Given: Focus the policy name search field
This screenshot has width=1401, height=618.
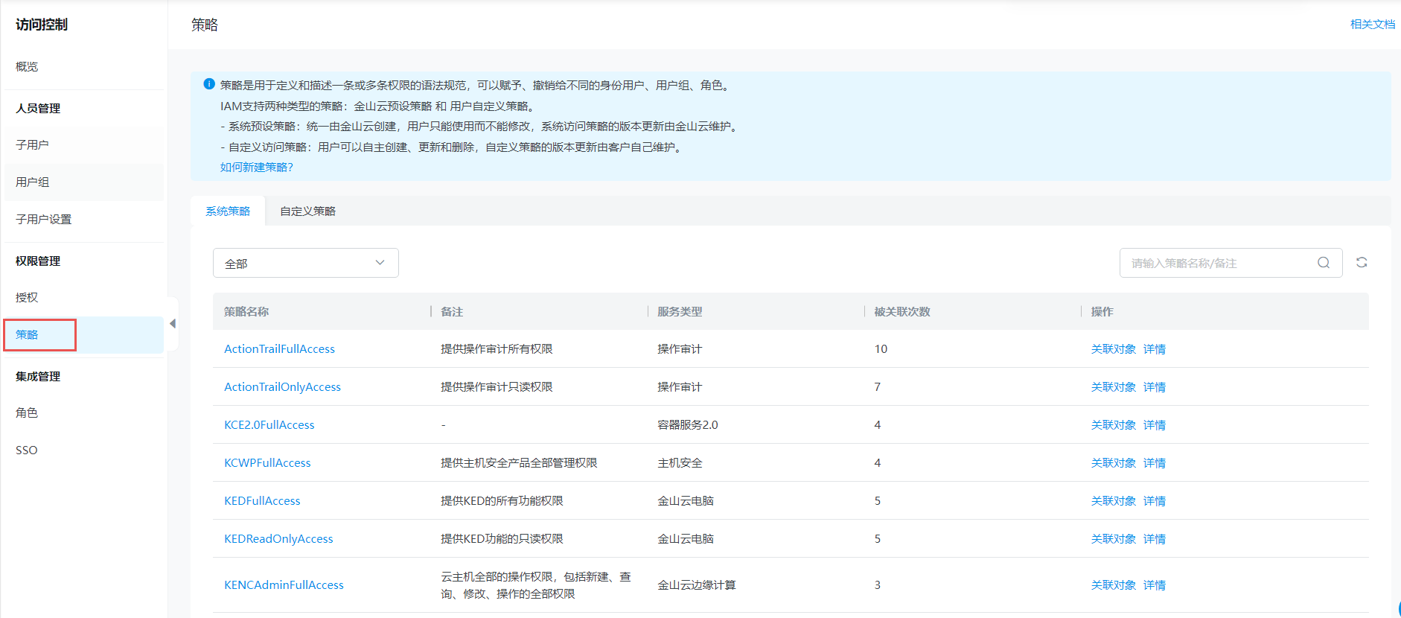Looking at the screenshot, I should [x=1219, y=264].
